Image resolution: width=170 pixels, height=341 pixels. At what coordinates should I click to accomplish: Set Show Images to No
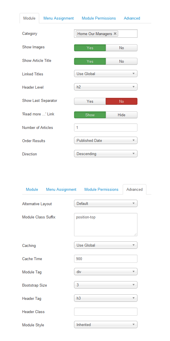point(122,48)
